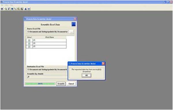Click the sixth toolbar icon, the olive one
Viewport: 173px width, 110px height.
coord(18,9)
